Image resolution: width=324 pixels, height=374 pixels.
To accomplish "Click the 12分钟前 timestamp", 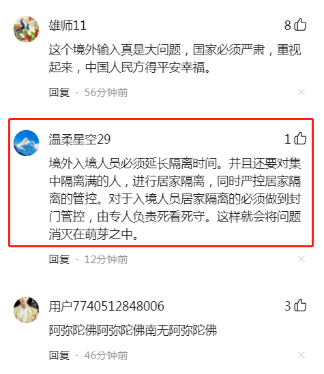I will [106, 260].
